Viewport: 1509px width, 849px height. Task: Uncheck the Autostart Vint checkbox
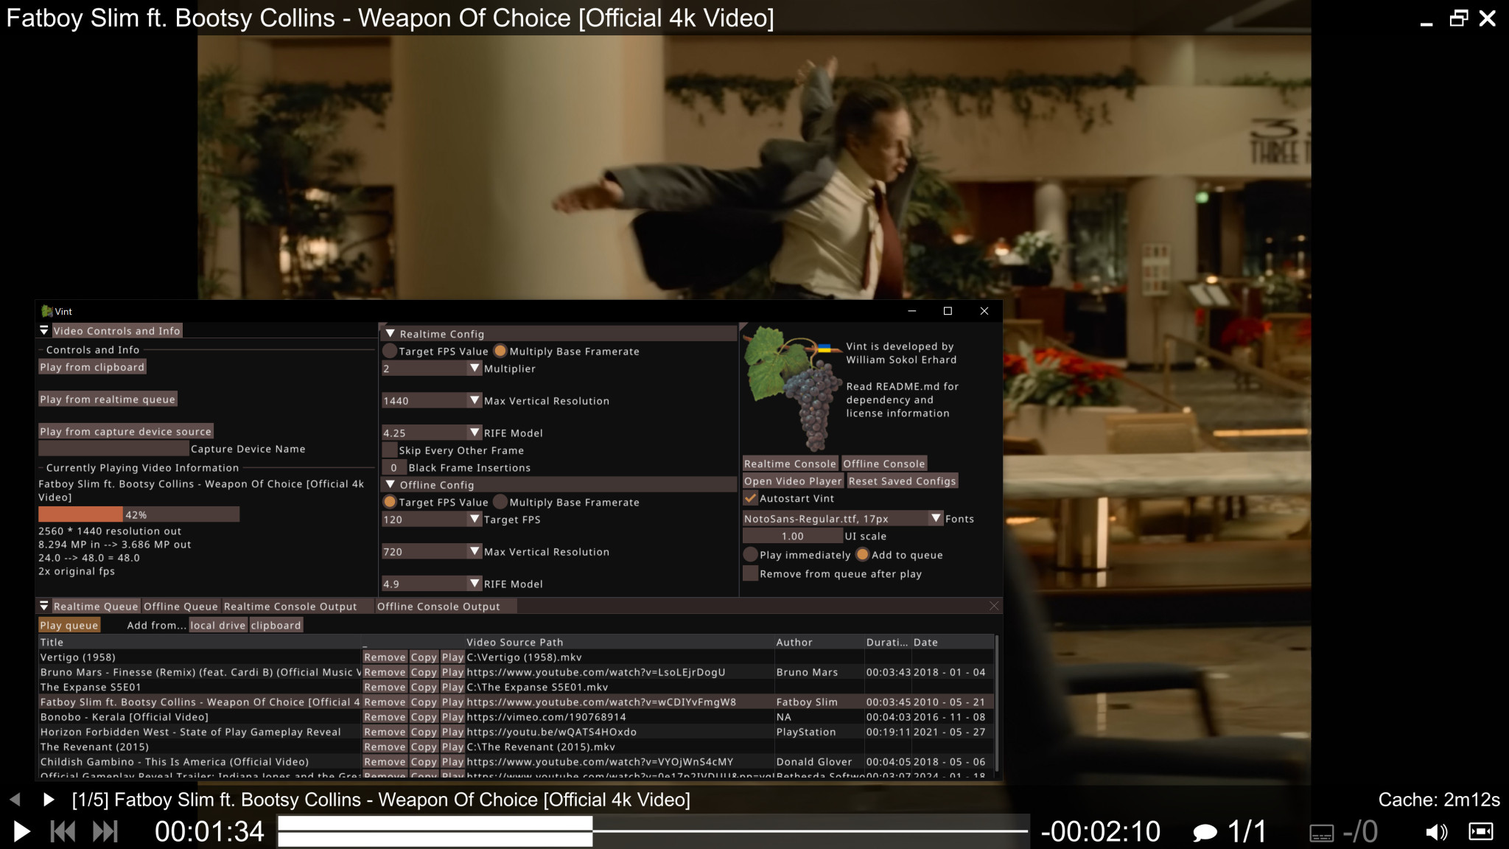(x=751, y=498)
